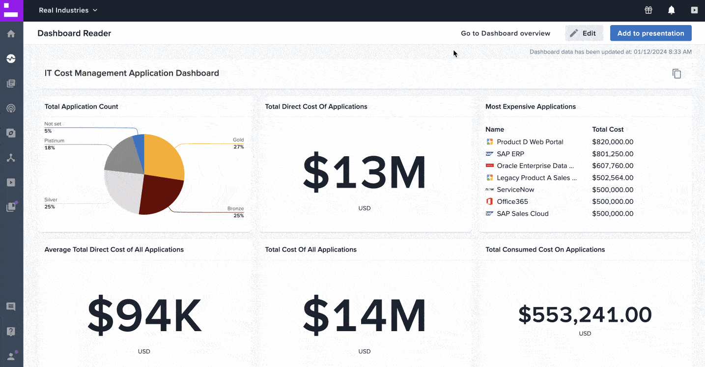
Task: Open the Inventory pulse icon in sidebar
Action: [x=11, y=58]
